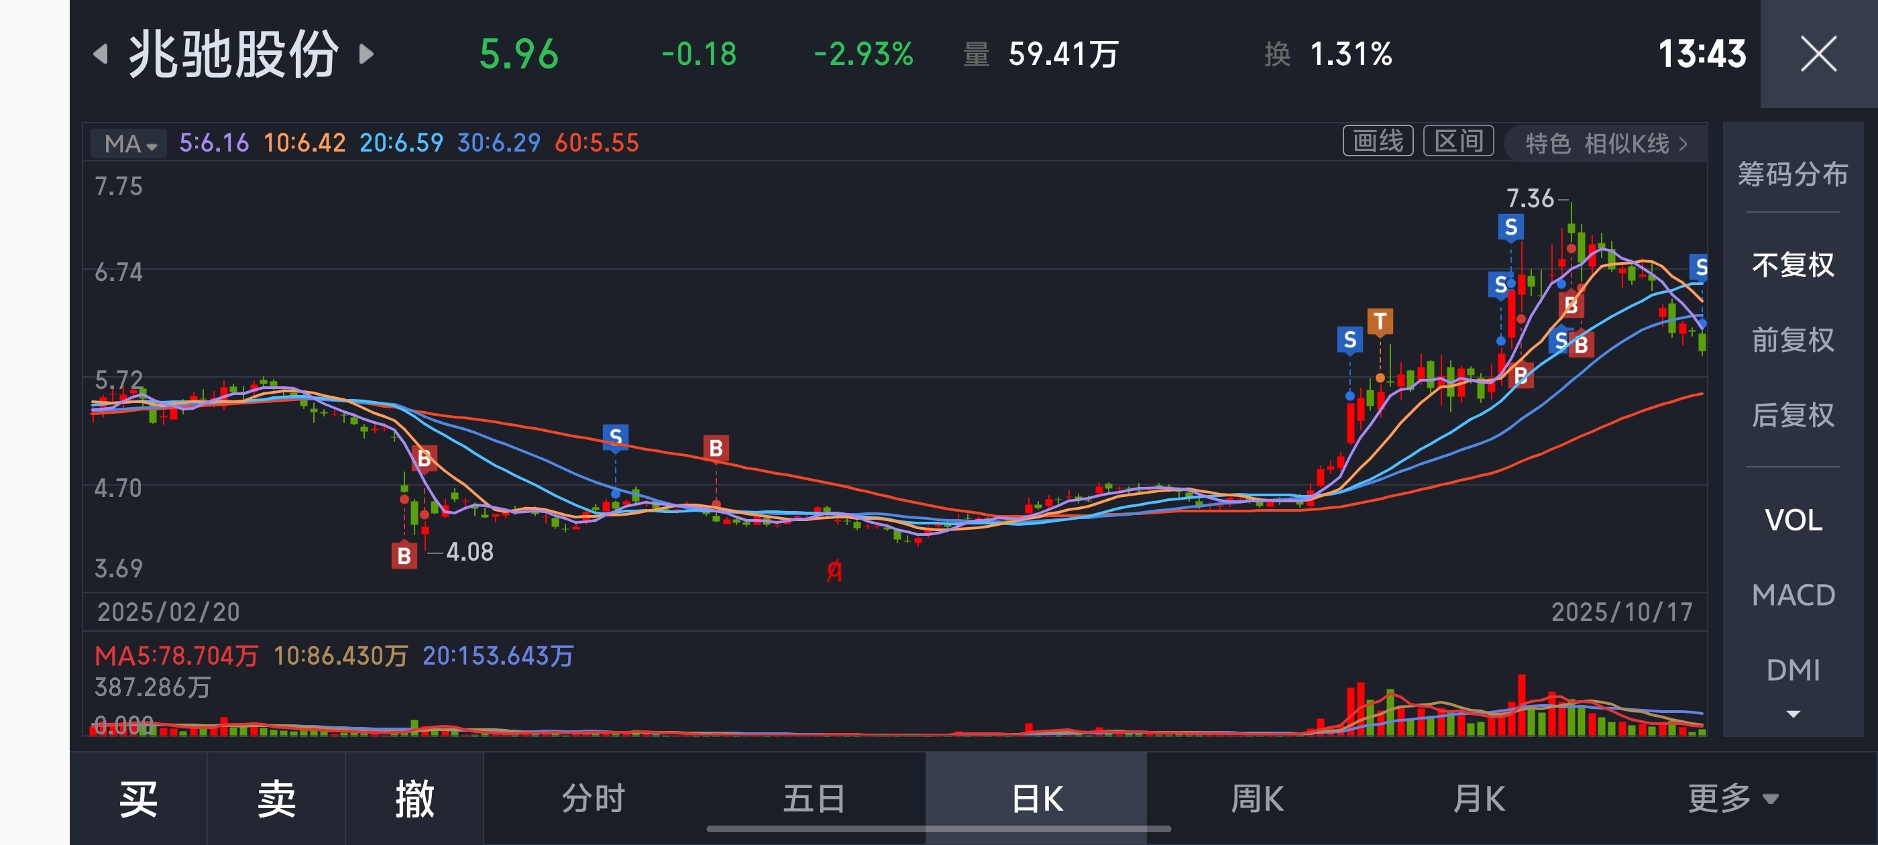The width and height of the screenshot is (1878, 845).
Task: Go to the previous stock using left arrow
Action: (101, 54)
